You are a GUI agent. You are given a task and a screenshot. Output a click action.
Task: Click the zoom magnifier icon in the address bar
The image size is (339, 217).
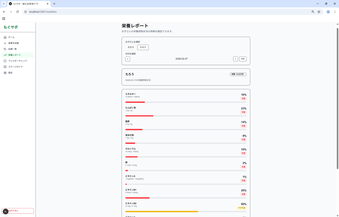(x=313, y=12)
